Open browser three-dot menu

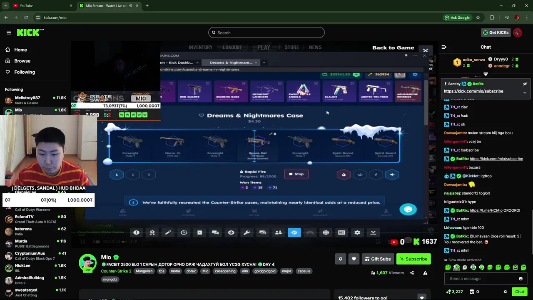(x=527, y=17)
